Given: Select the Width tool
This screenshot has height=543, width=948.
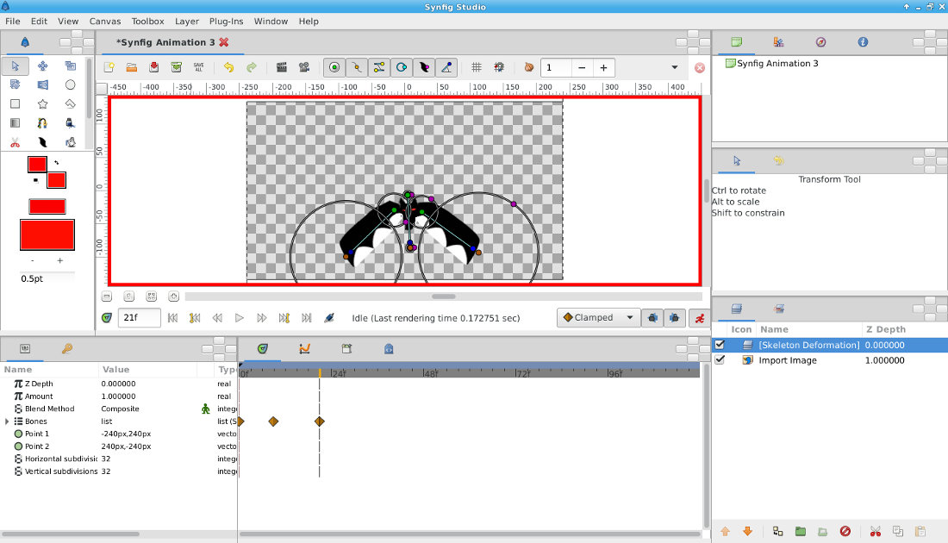Looking at the screenshot, I should point(43,143).
